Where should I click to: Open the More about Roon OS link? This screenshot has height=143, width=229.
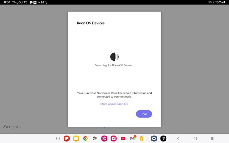coord(114,104)
